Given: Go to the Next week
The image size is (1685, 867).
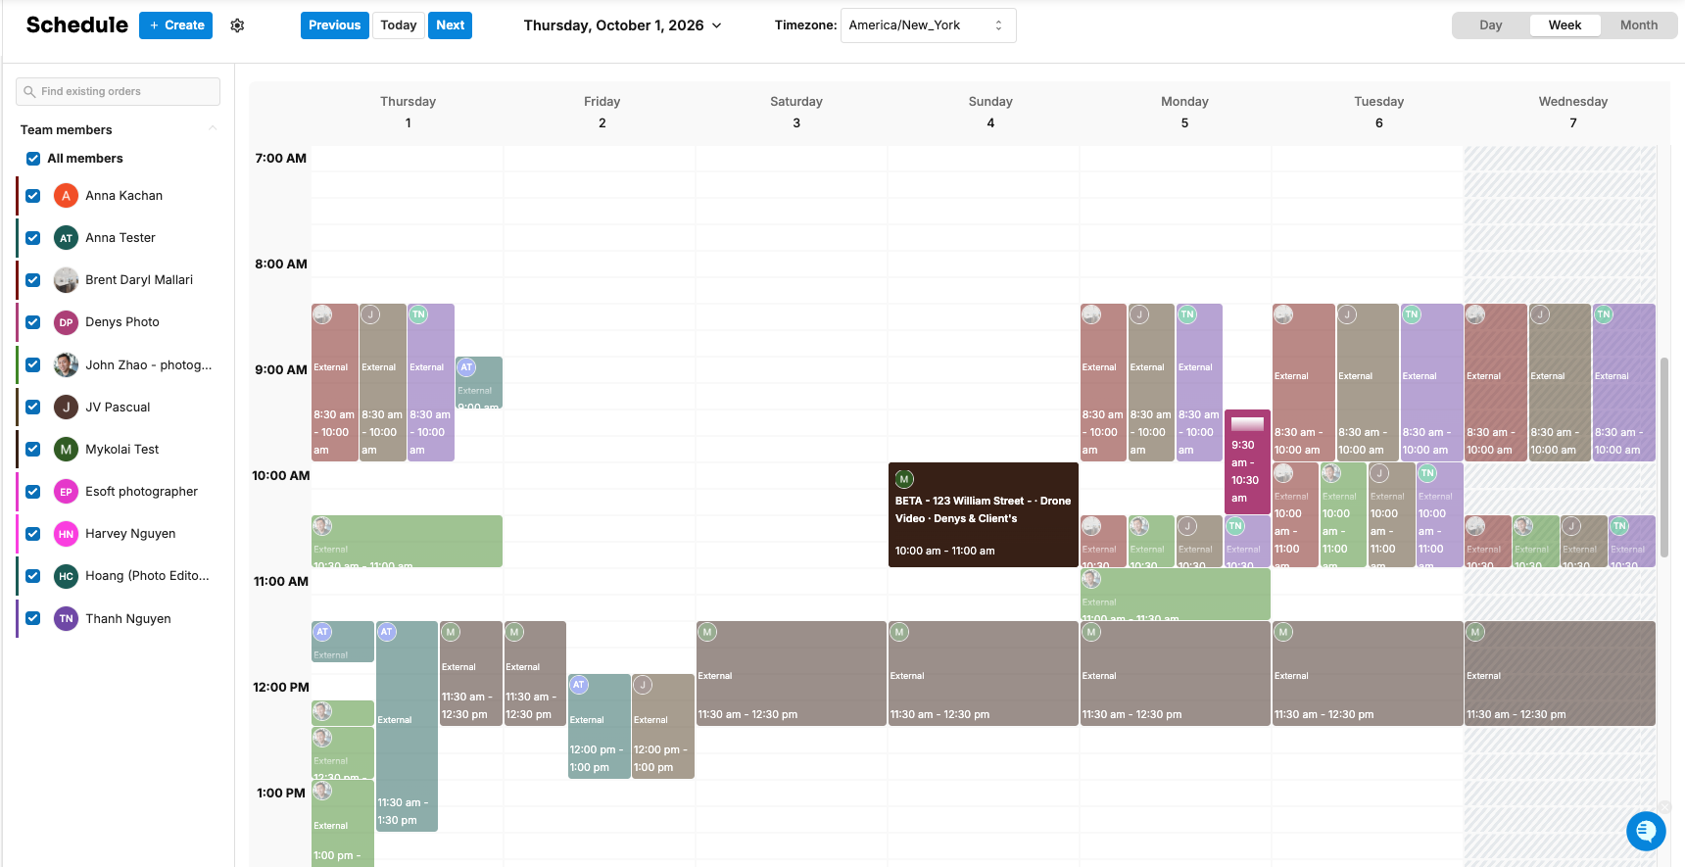Looking at the screenshot, I should 450,25.
